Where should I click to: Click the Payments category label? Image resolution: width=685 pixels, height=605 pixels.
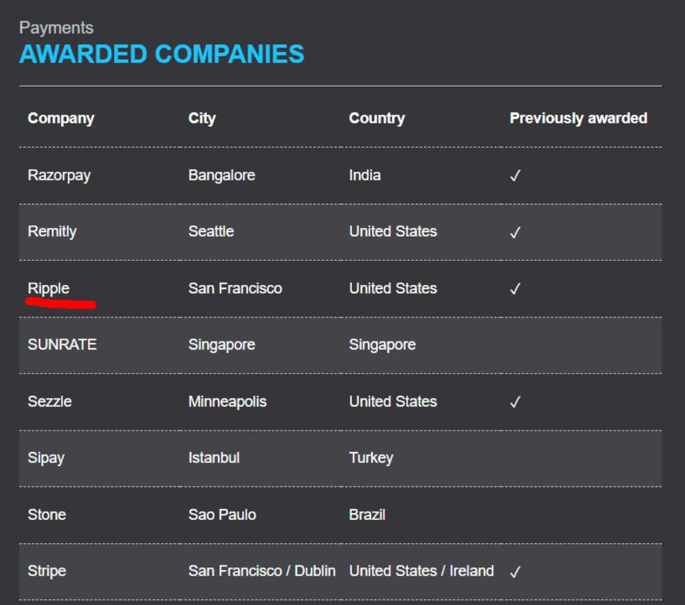pos(56,28)
